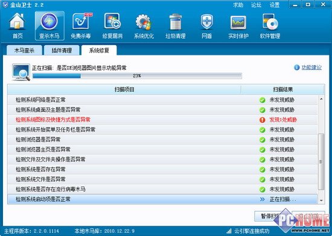Open the 修复漏洞 patch repair icon

click(x=112, y=26)
